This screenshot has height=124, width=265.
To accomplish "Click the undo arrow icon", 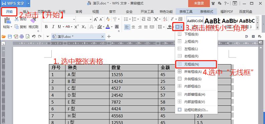I will (x=34, y=36).
